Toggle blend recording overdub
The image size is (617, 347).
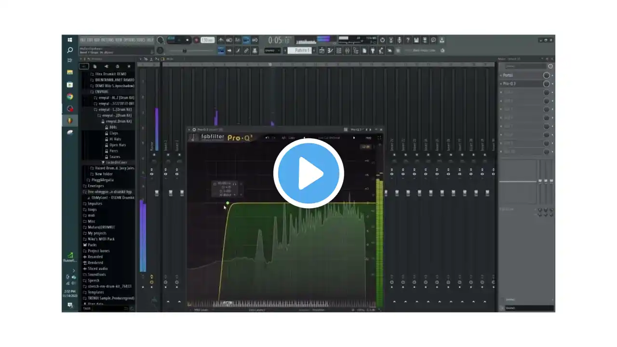pos(246,40)
